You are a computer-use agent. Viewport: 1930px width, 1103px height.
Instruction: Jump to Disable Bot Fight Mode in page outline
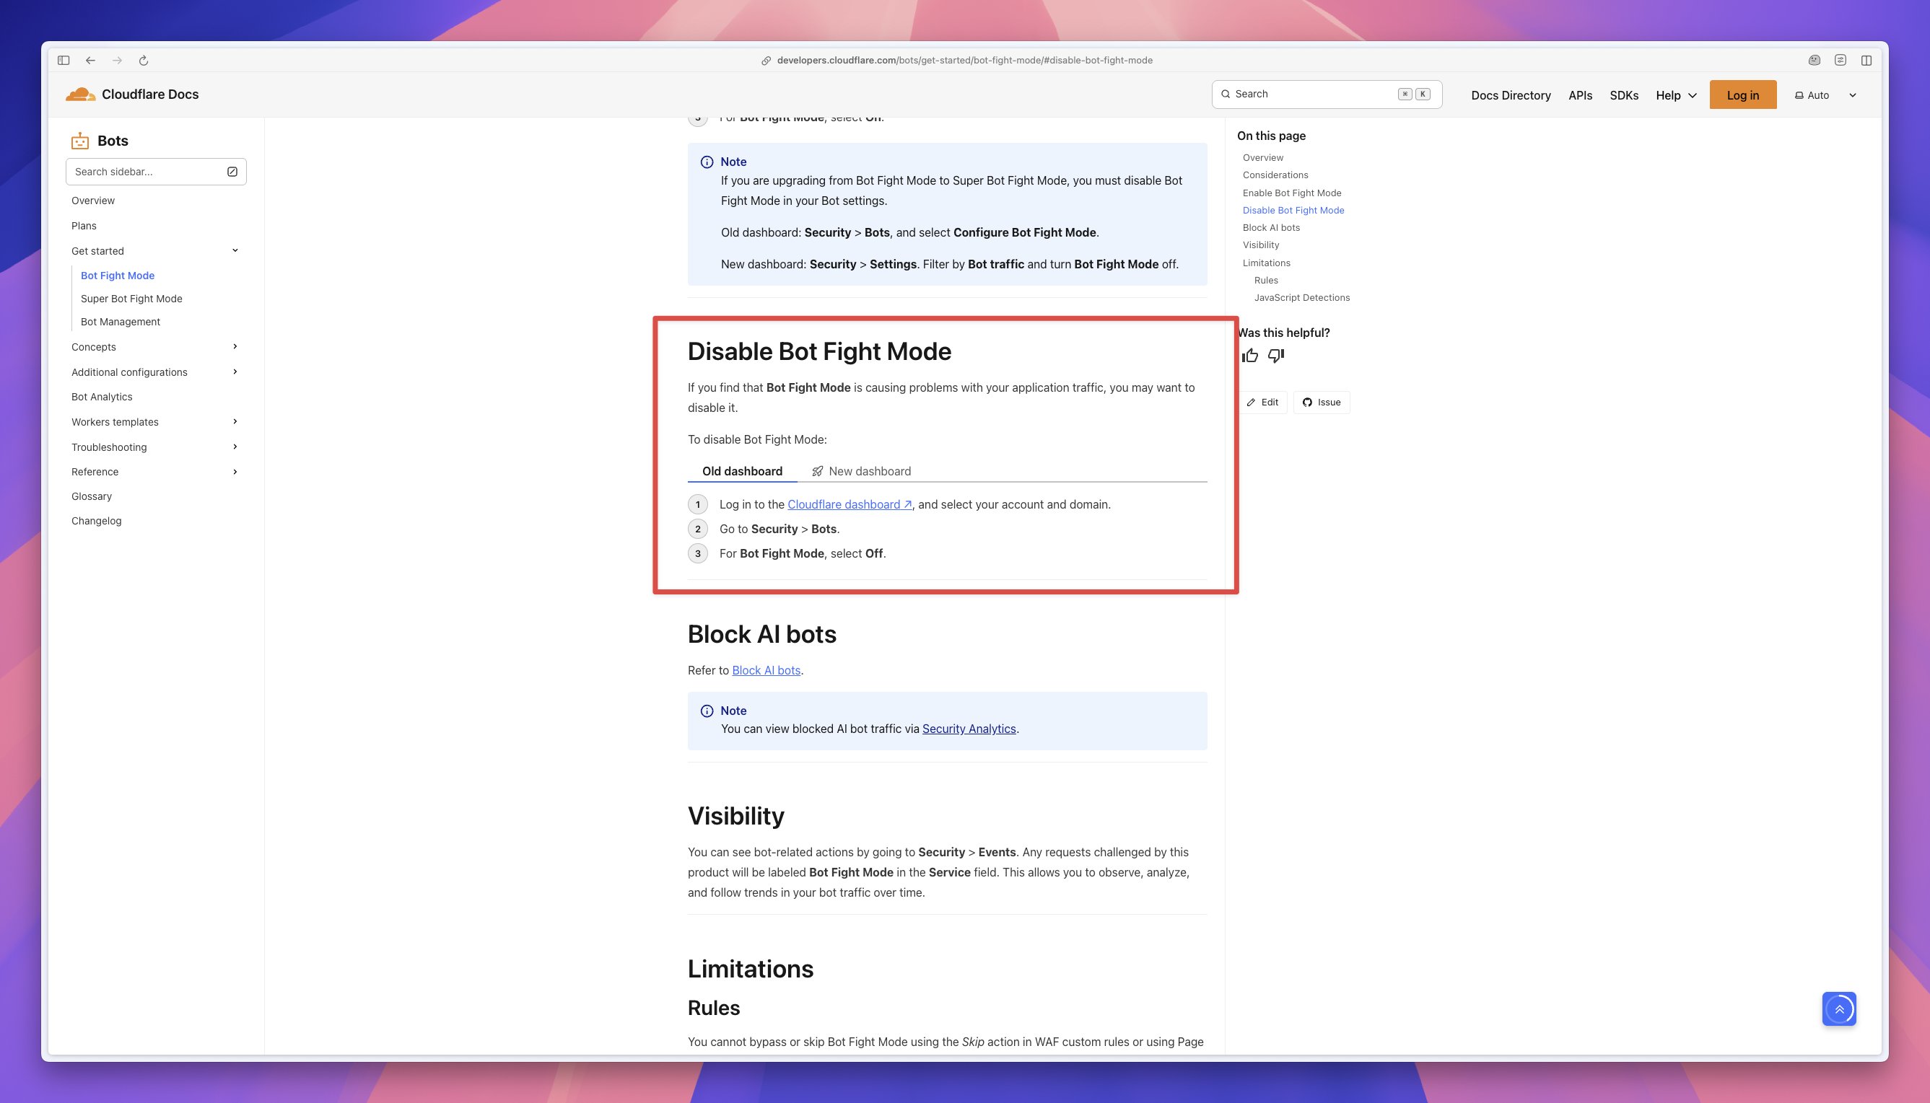pyautogui.click(x=1293, y=211)
